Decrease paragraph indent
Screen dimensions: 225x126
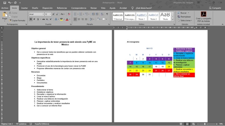(93, 14)
